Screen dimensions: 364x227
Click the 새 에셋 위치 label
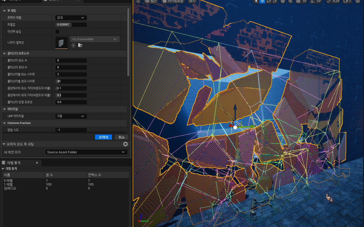[x=12, y=152]
